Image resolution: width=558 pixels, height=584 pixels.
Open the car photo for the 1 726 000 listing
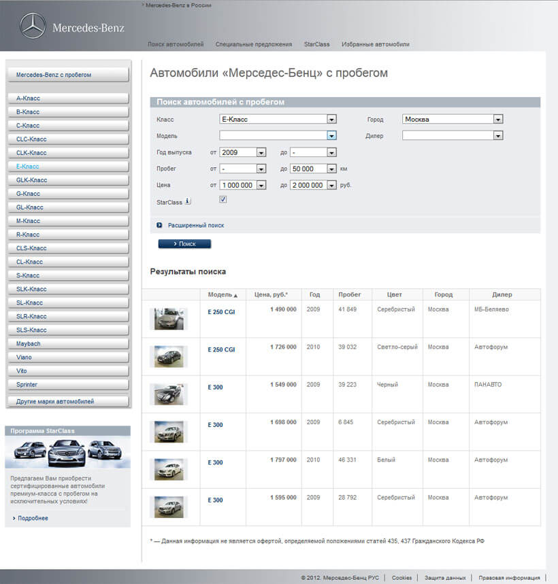169,356
